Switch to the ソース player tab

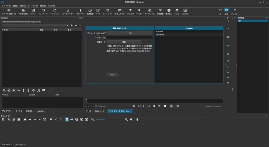(88, 111)
